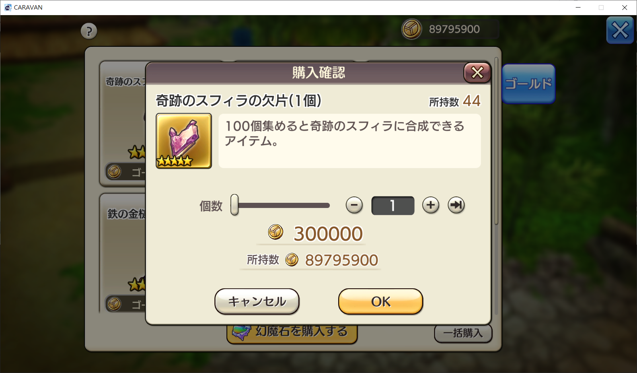Click the 一括購入 bulk purchase button

click(463, 333)
